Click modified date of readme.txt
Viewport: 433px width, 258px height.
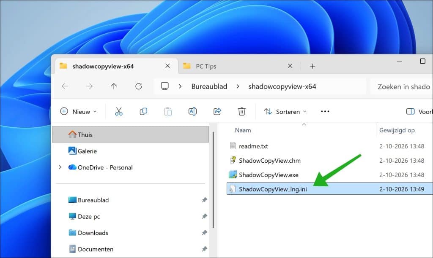coord(402,146)
